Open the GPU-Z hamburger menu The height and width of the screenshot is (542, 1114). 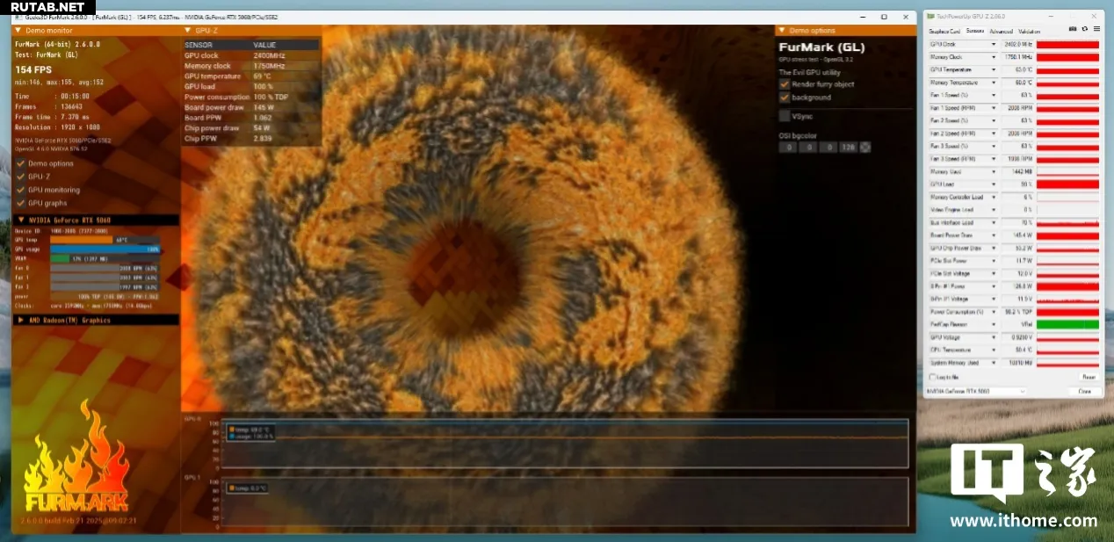[1096, 30]
